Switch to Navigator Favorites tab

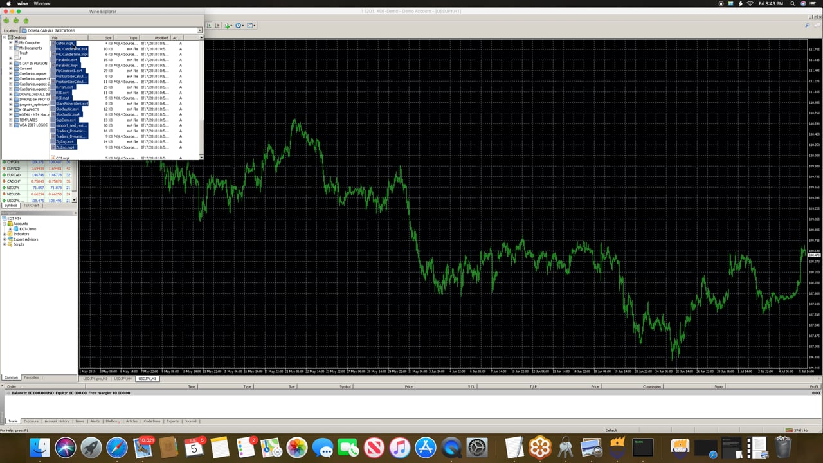point(32,377)
